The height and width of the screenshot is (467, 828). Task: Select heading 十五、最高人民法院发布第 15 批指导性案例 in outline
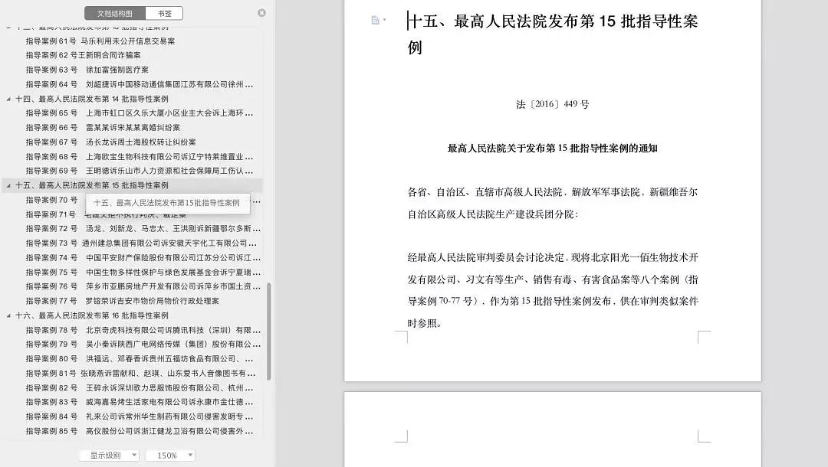coord(92,185)
